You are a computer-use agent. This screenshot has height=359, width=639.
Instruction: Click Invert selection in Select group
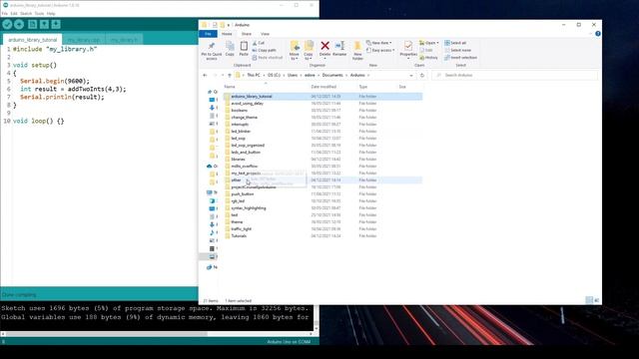[x=460, y=58]
